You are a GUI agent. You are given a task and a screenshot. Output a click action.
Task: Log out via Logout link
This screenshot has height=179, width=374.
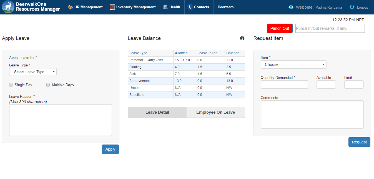[x=362, y=8]
